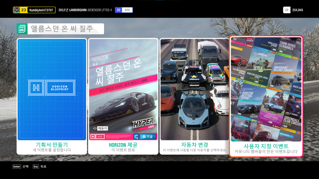Screen dimensions: 319x179
Task: Click the 254,945 credits amount
Action: (298, 10)
